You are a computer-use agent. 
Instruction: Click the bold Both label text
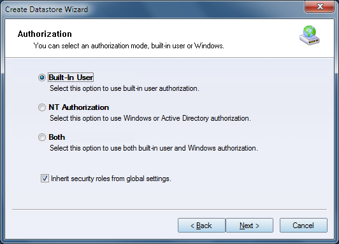click(57, 137)
